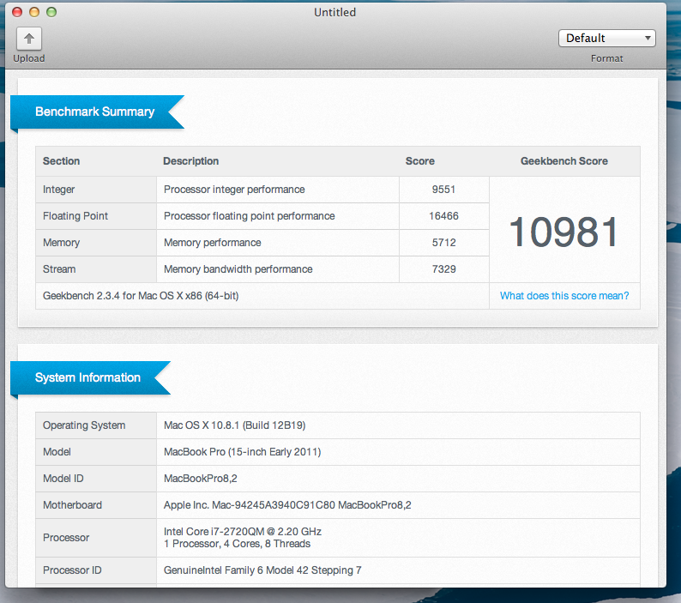This screenshot has height=603, width=681.
Task: Click 'Processor integer performance' description
Action: pyautogui.click(x=234, y=190)
